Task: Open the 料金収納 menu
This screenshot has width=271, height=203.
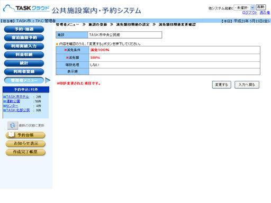Action: pos(24,54)
